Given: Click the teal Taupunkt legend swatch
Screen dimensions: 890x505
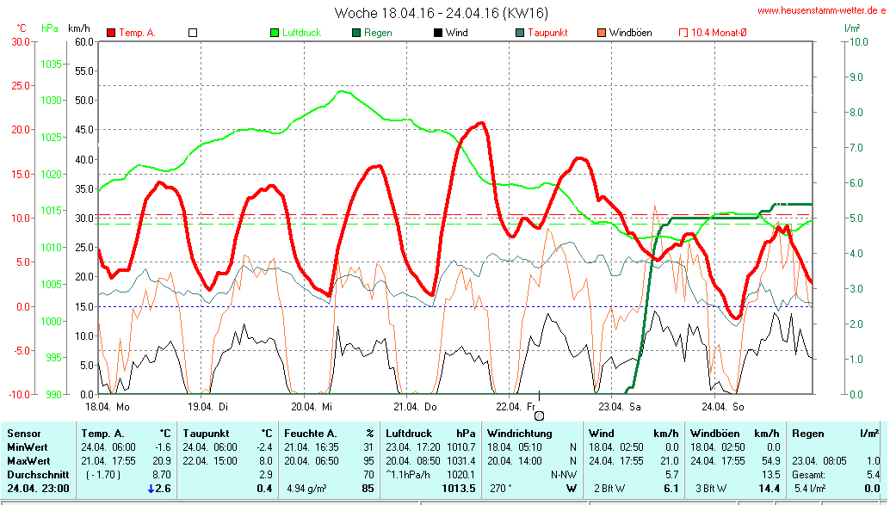Looking at the screenshot, I should (x=519, y=33).
